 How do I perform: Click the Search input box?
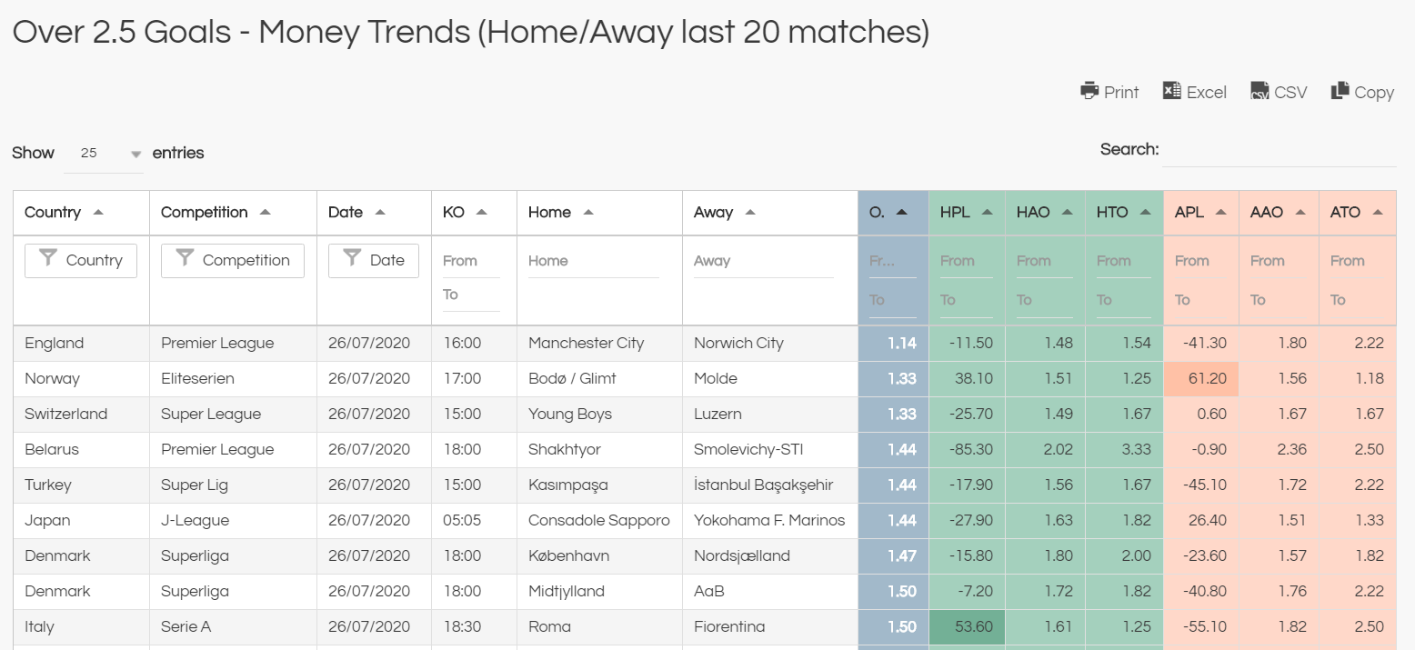coord(1279,150)
